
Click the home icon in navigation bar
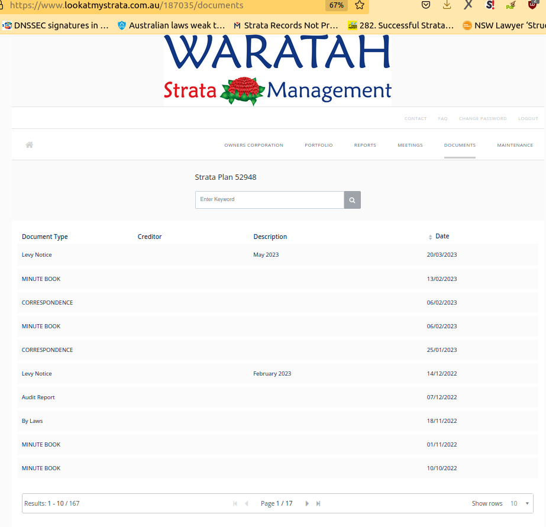point(29,145)
